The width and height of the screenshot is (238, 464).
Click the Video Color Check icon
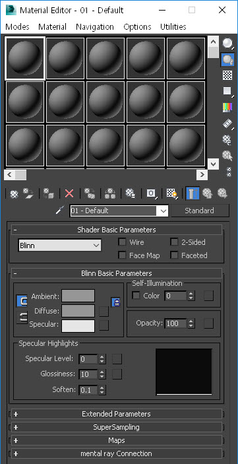pos(227,107)
